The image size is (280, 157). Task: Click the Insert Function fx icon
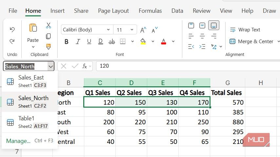(85, 66)
